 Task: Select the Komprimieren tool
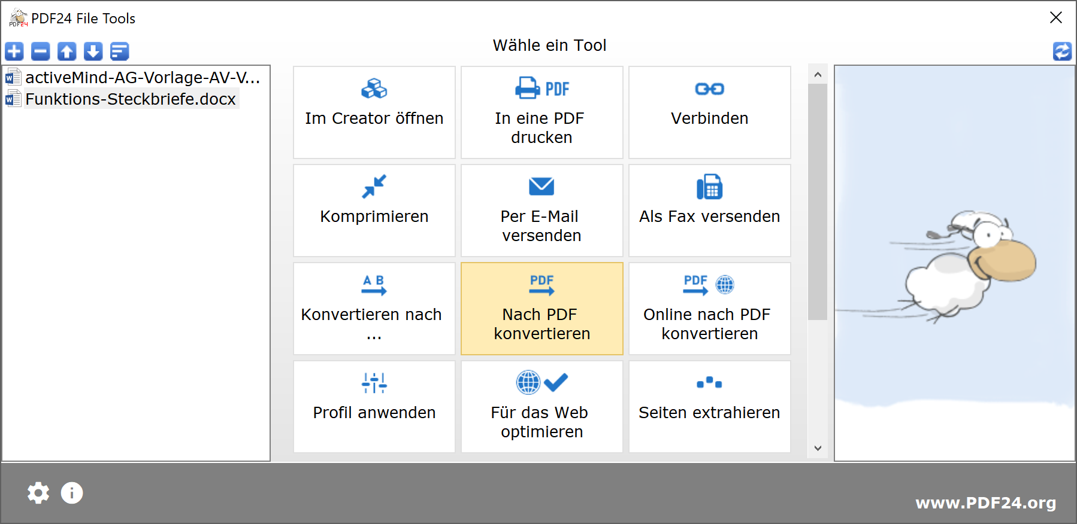click(x=374, y=211)
